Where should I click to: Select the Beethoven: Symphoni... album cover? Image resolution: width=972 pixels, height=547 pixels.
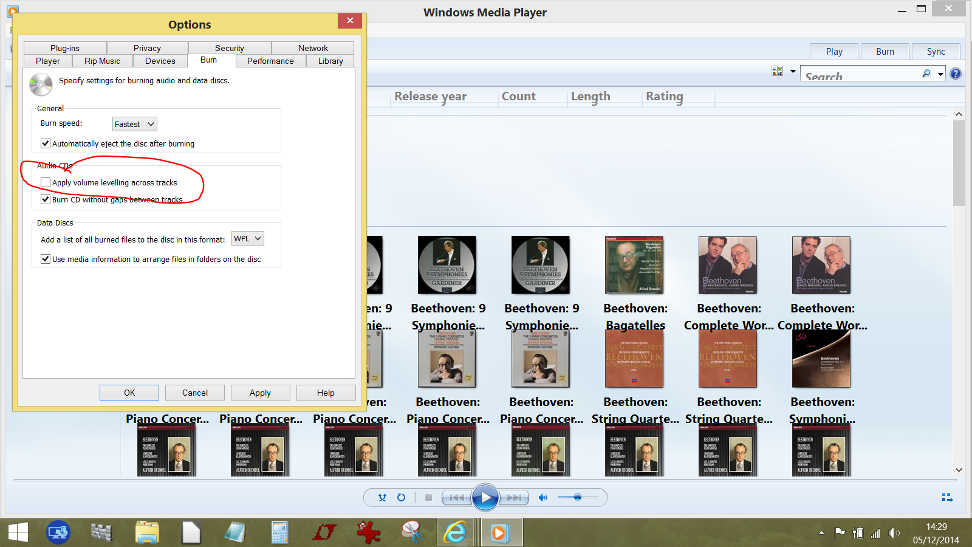coord(821,359)
